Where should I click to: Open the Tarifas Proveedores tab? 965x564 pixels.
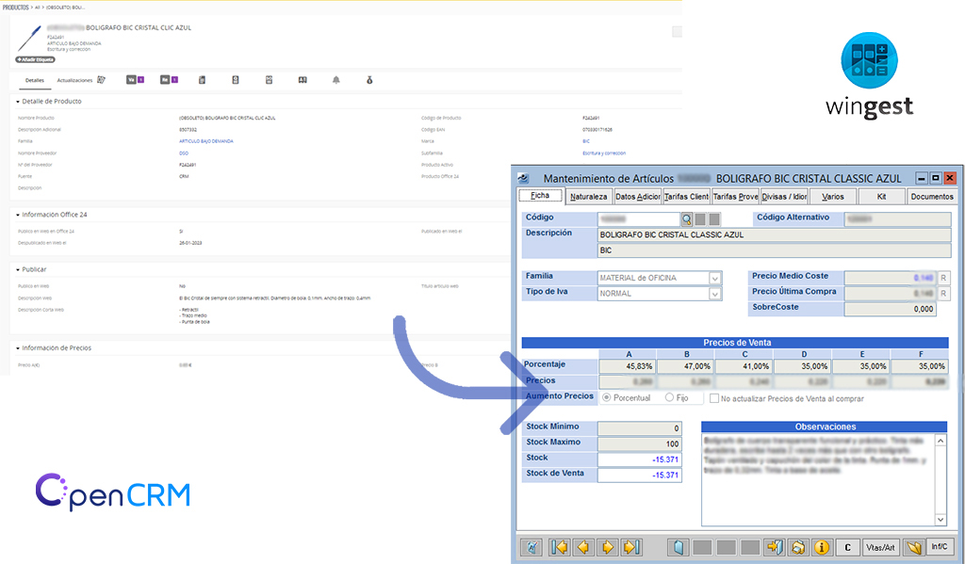point(735,197)
